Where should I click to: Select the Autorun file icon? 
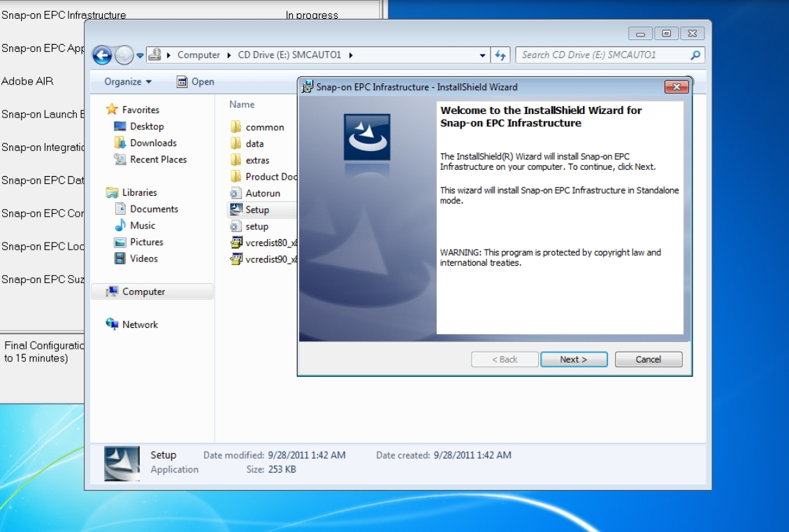[236, 193]
